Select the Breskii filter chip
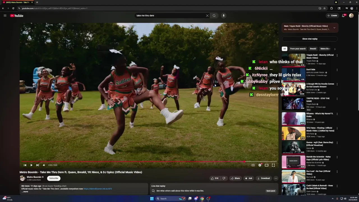 pos(313,49)
